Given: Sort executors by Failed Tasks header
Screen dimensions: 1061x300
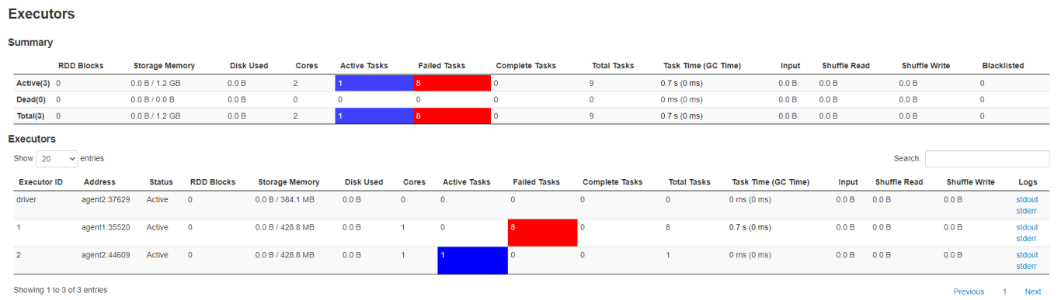Looking at the screenshot, I should click(536, 182).
